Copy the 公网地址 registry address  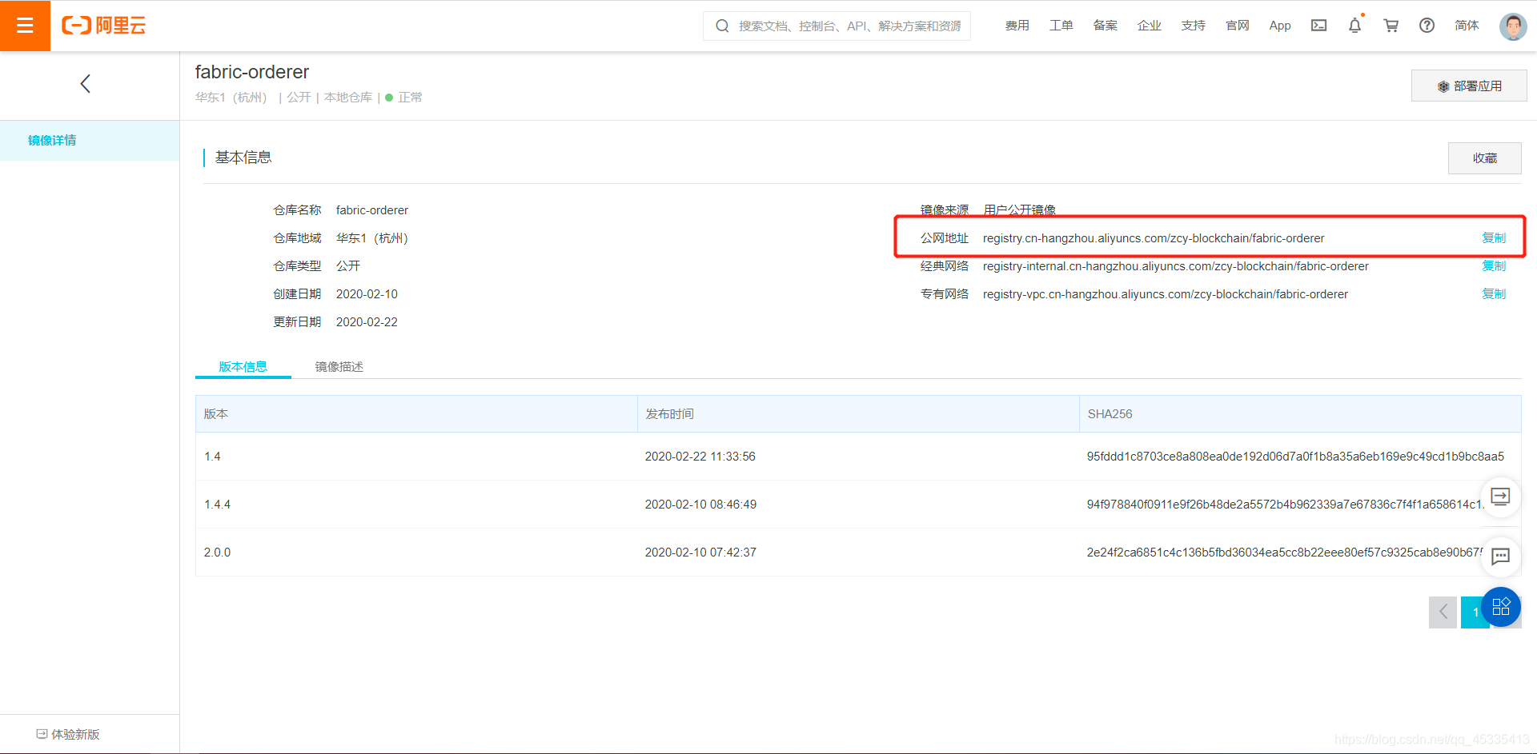[x=1494, y=237]
